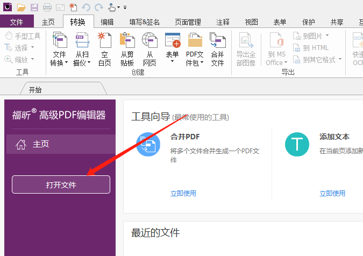Open the 保护 tab
Image resolution: width=363 pixels, height=256 pixels.
[308, 22]
